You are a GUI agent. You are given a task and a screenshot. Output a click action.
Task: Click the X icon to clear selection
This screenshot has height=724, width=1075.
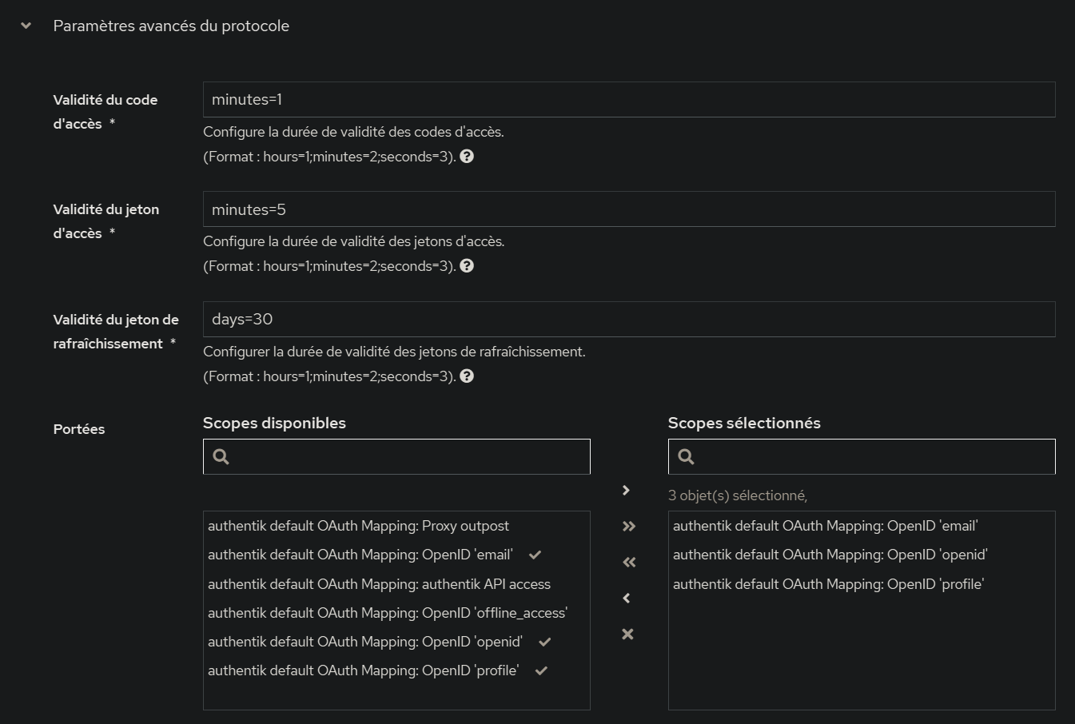click(627, 634)
